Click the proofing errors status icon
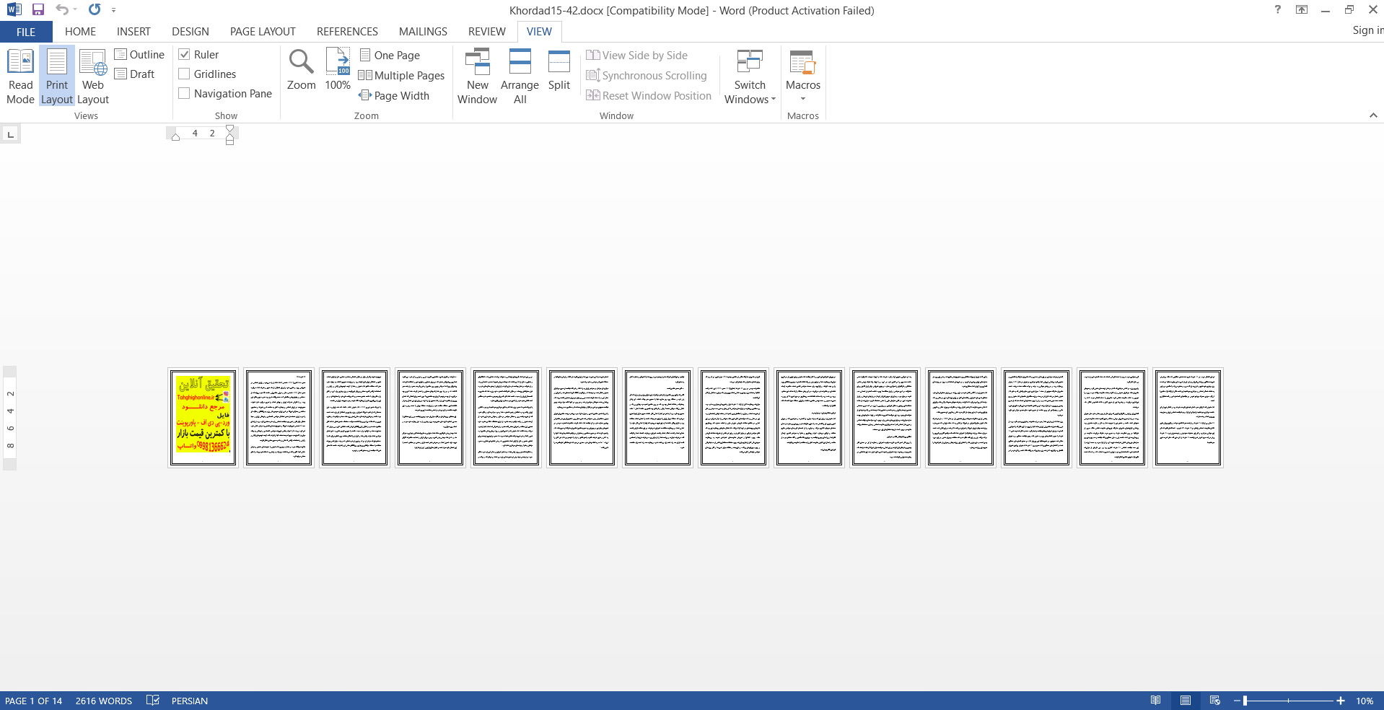This screenshot has height=710, width=1384. point(152,701)
